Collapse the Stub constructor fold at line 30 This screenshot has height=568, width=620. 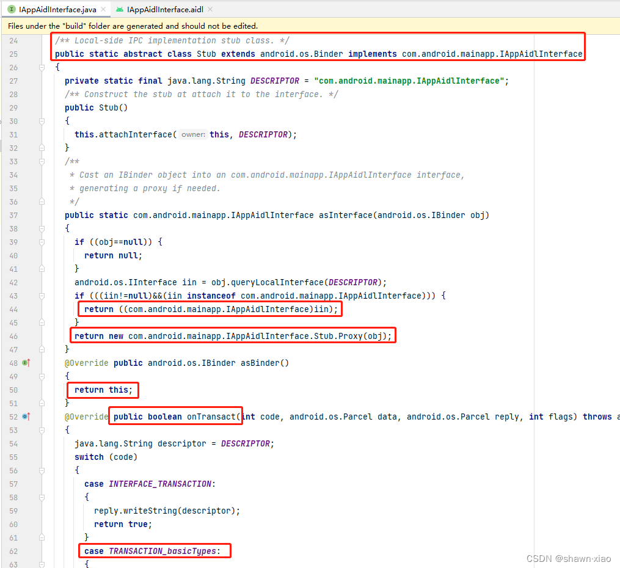(42, 121)
